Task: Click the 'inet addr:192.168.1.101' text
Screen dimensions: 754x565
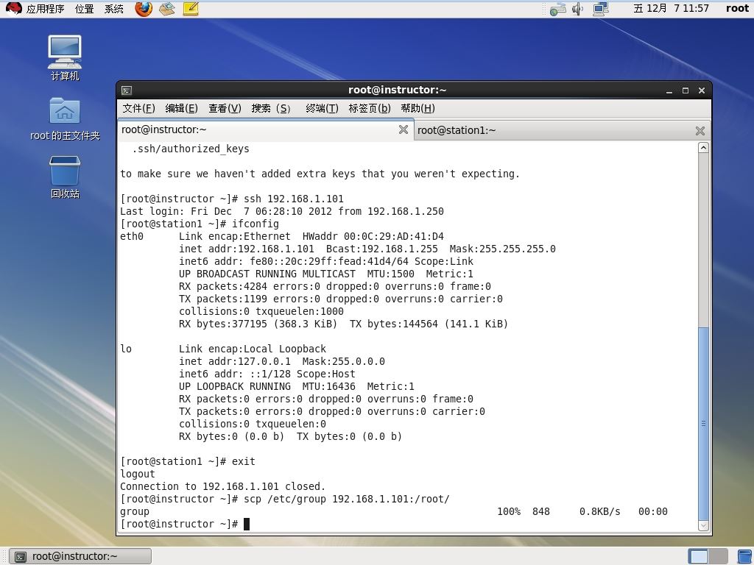Action: (247, 249)
